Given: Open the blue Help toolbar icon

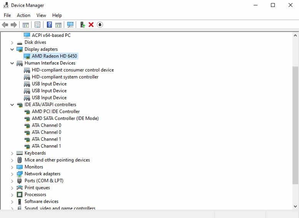Looking at the screenshot, I should point(50,25).
